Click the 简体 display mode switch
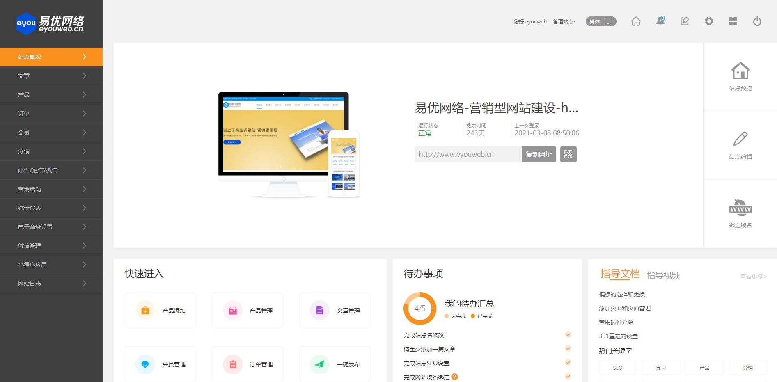777x382 pixels. pyautogui.click(x=594, y=21)
